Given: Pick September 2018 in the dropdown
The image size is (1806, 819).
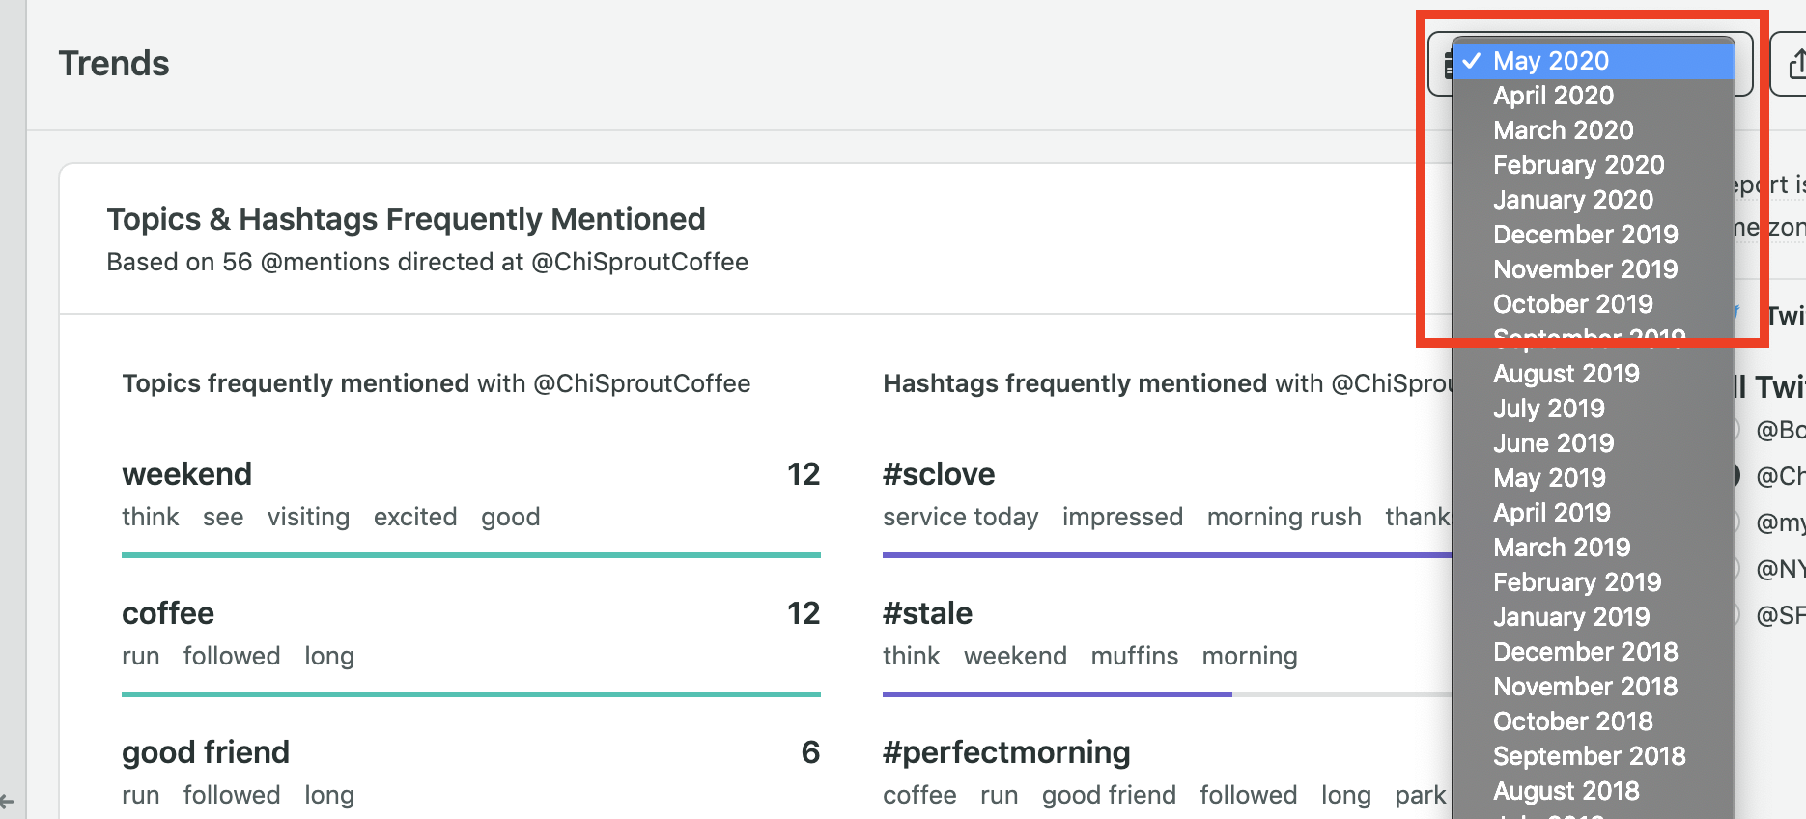Looking at the screenshot, I should pyautogui.click(x=1589, y=756).
